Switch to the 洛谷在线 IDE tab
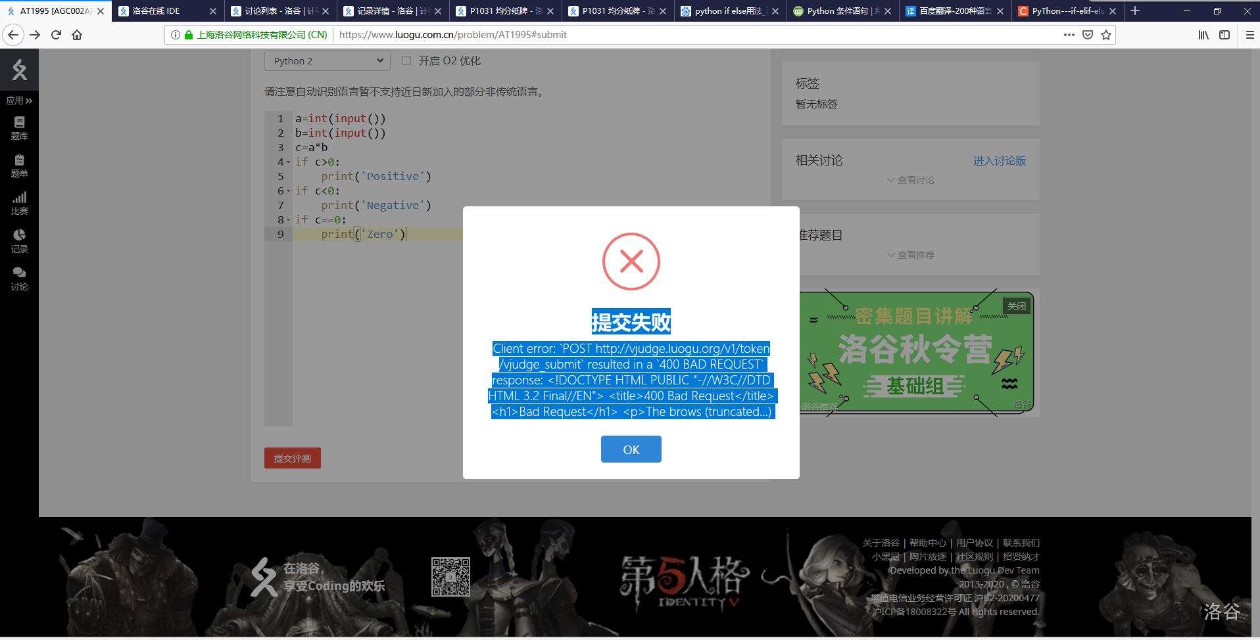Viewport: 1260px width, 640px height. 167,11
